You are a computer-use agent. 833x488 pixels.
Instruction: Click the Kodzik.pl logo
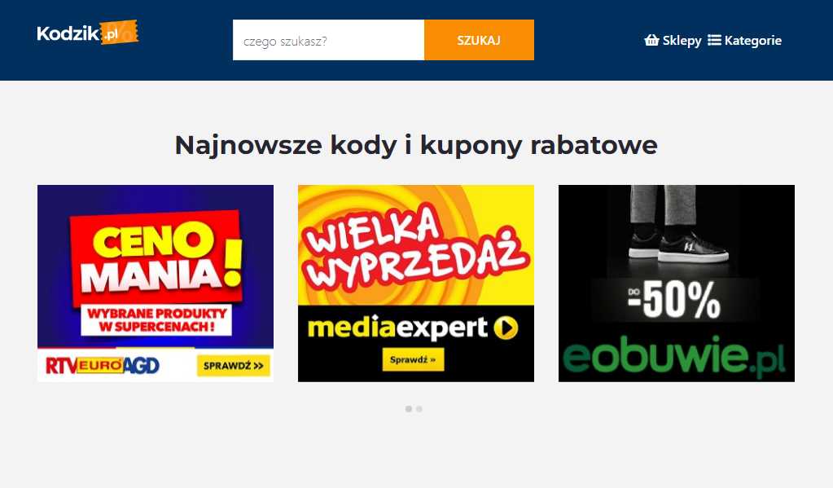point(88,33)
